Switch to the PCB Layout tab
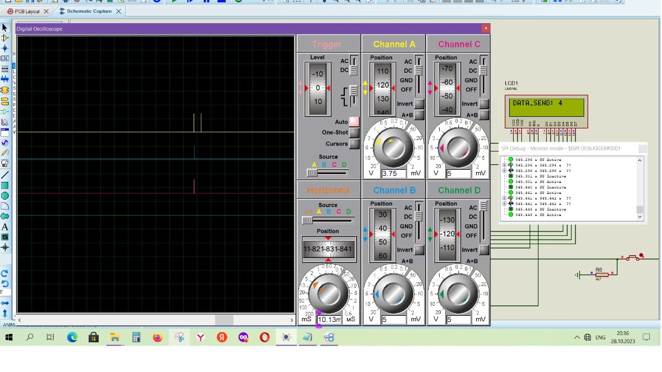Image resolution: width=662 pixels, height=372 pixels. pyautogui.click(x=28, y=11)
